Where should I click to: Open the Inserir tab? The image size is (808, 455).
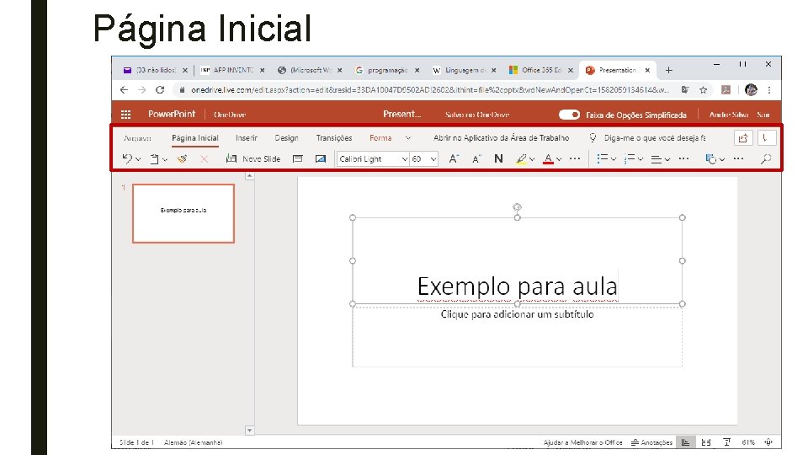point(247,137)
